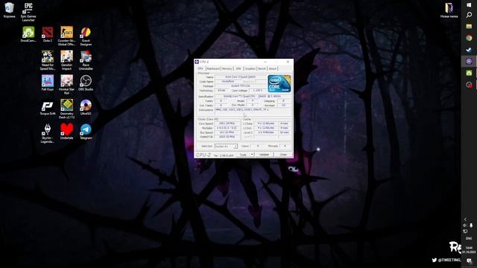Show hidden tray icons chevron
Screen dimensions: 477x268
pos(465,219)
